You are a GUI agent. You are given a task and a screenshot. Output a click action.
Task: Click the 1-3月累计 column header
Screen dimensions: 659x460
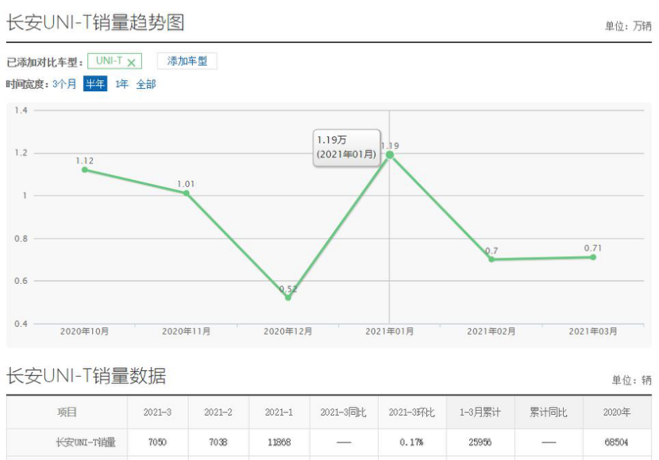480,412
